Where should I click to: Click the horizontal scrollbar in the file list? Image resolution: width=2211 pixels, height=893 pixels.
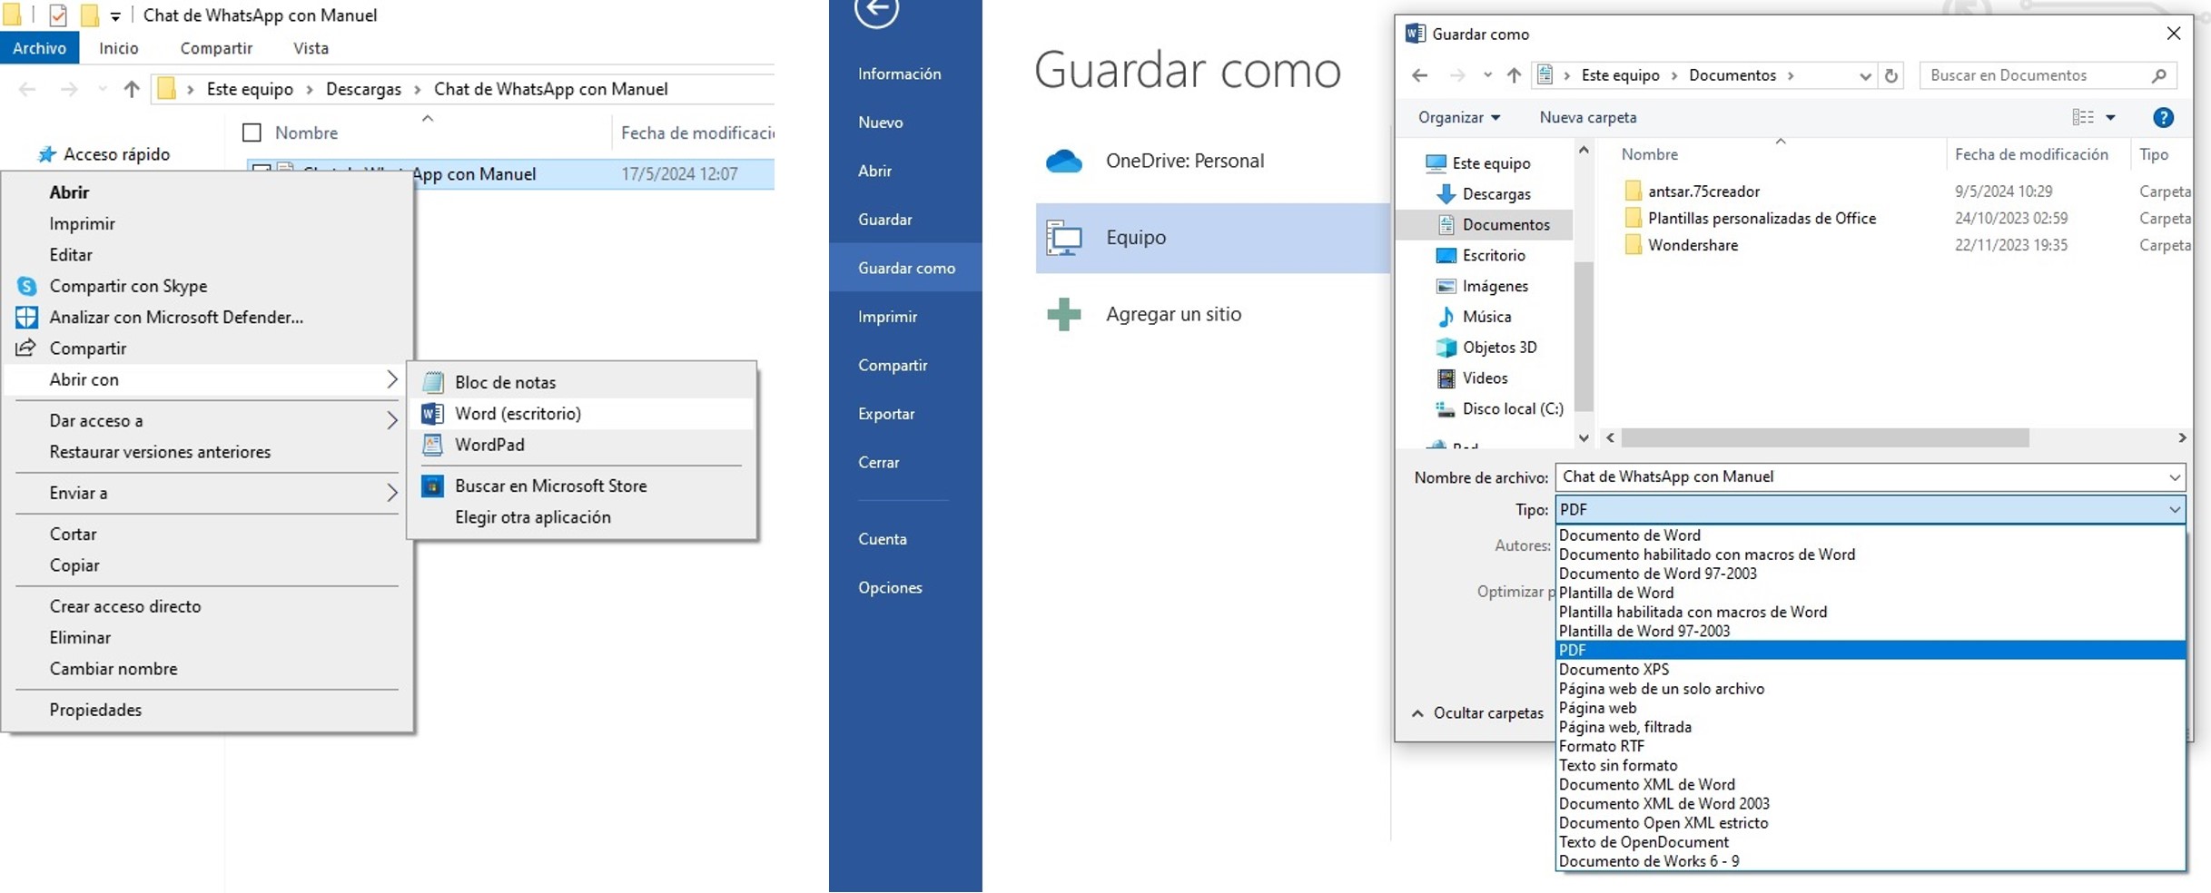pyautogui.click(x=1825, y=438)
